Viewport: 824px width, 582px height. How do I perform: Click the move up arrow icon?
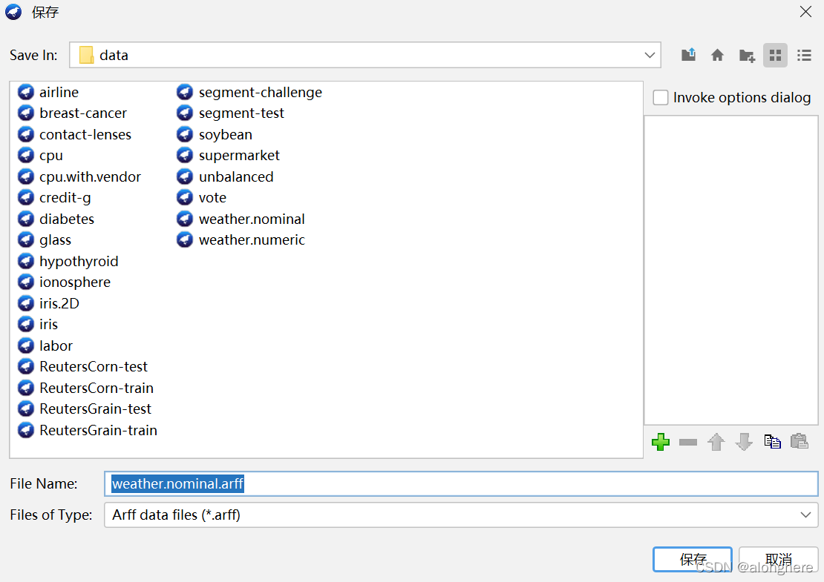pyautogui.click(x=716, y=442)
